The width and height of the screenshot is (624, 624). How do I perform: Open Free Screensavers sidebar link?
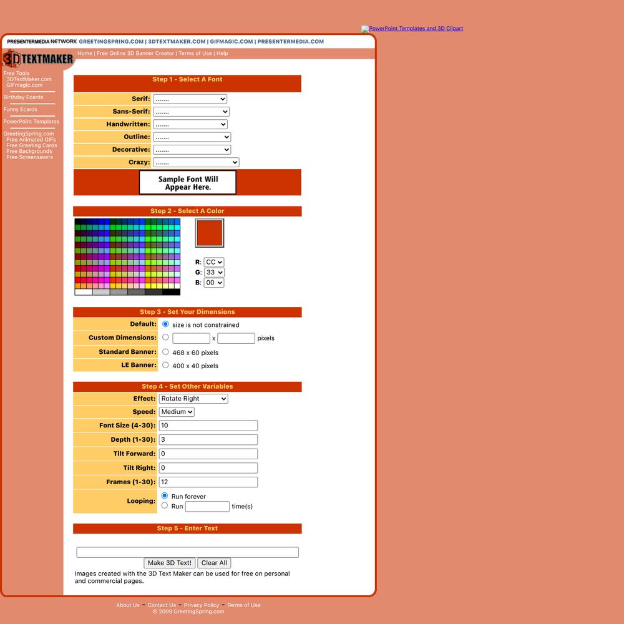pyautogui.click(x=29, y=158)
